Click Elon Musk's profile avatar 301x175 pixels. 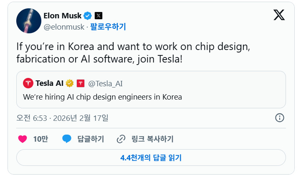28,21
